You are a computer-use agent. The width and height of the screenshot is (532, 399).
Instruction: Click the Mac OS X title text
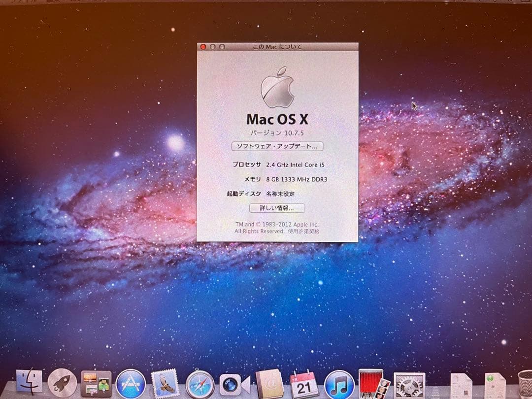277,119
